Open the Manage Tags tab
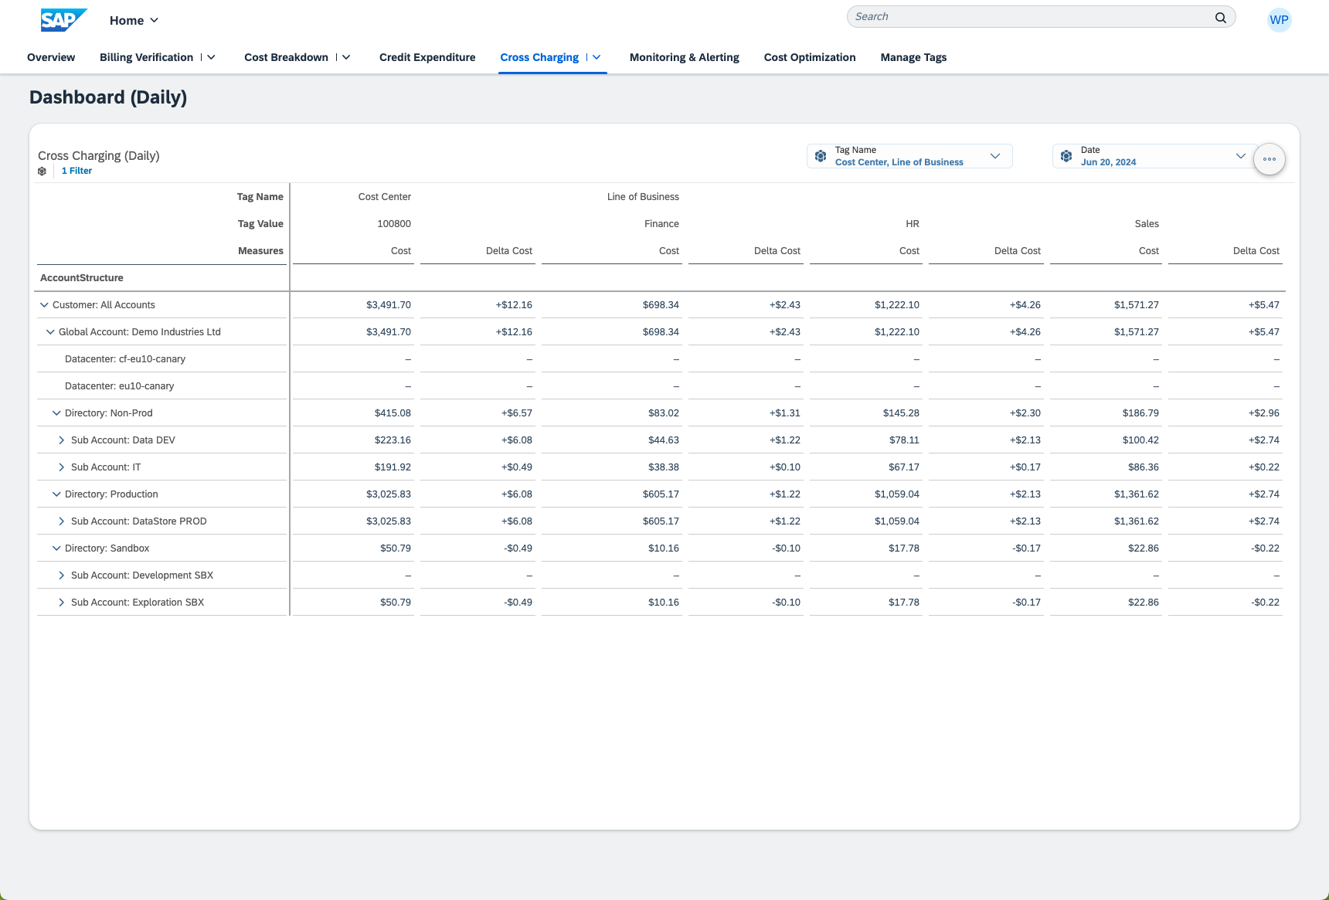The image size is (1329, 900). point(913,57)
